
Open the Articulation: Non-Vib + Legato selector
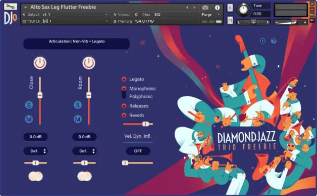[x=77, y=44]
